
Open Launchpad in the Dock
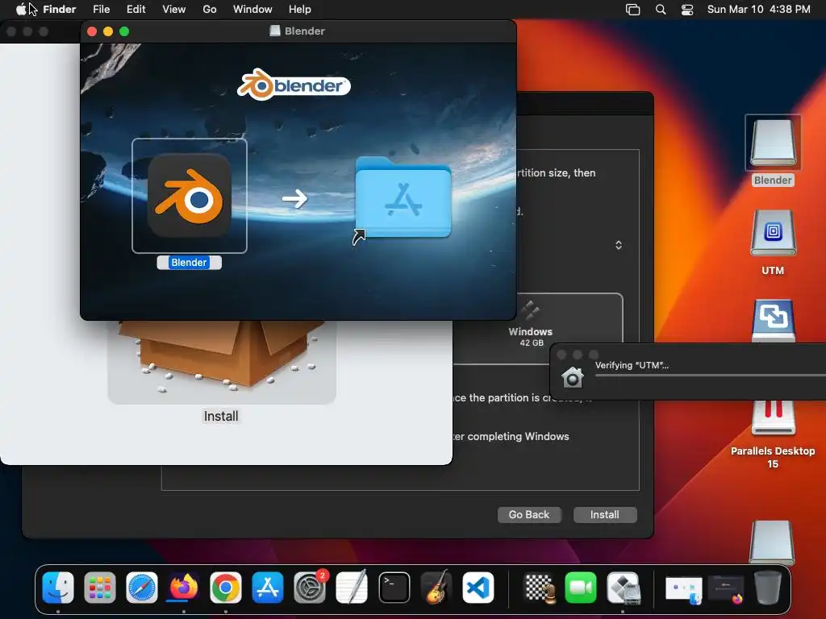(99, 588)
